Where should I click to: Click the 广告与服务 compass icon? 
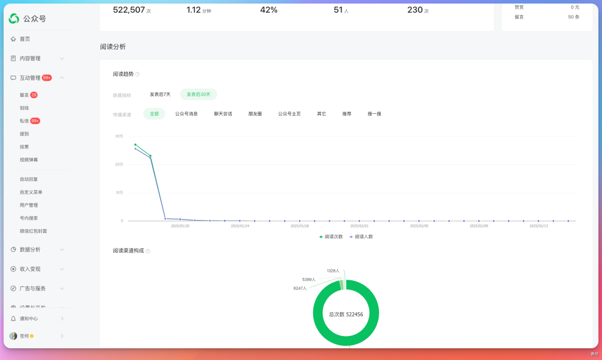[x=13, y=289]
